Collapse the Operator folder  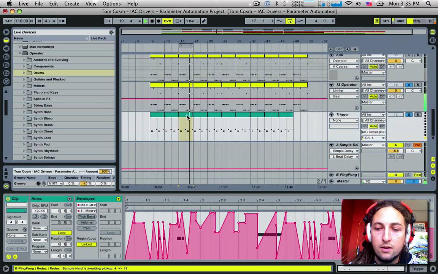click(x=20, y=53)
